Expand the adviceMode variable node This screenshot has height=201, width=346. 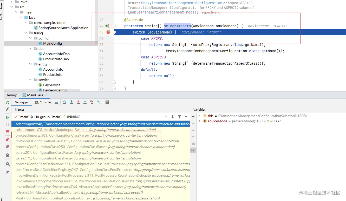tap(199, 121)
